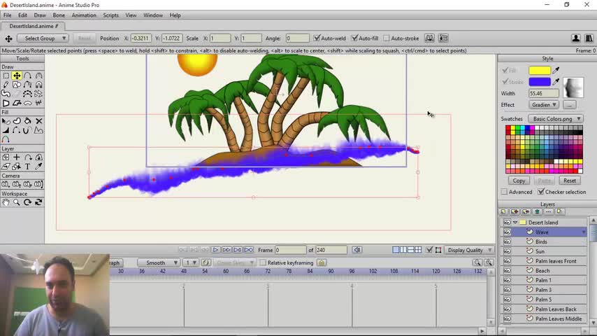Select the Insert Text tool
The height and width of the screenshot is (336, 597).
tap(27, 167)
